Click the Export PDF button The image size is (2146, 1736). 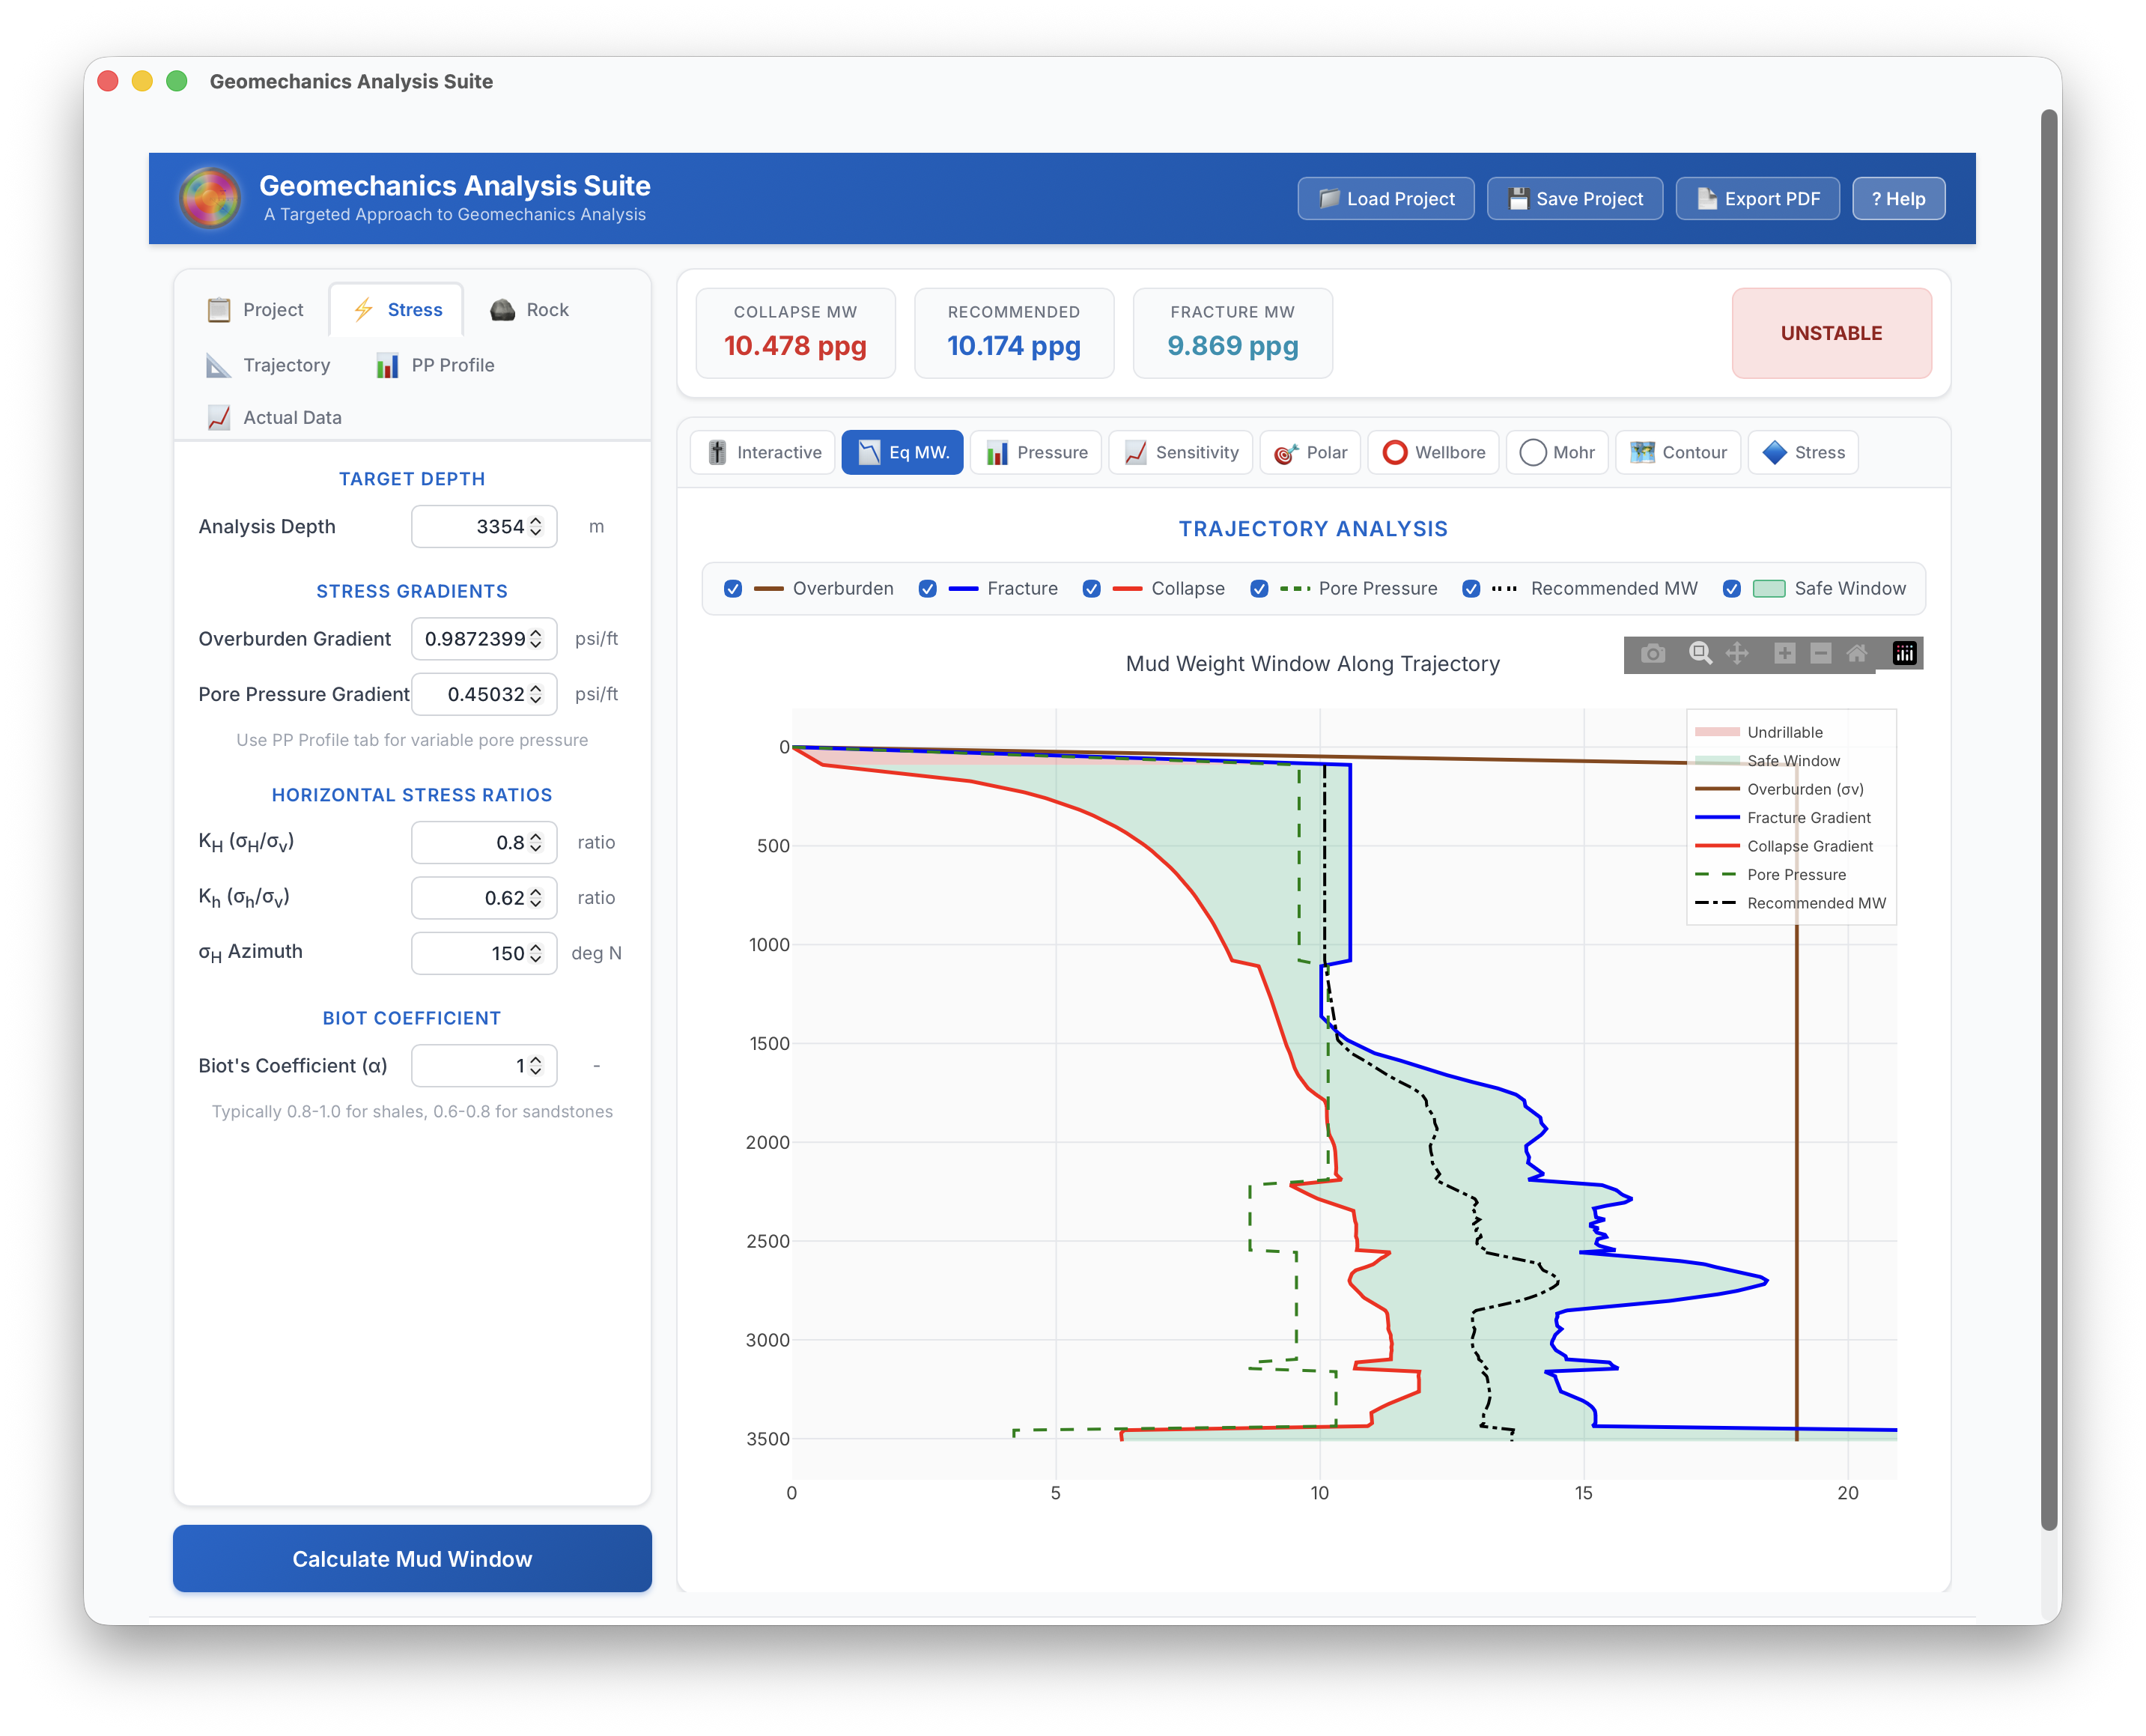pyautogui.click(x=1757, y=199)
